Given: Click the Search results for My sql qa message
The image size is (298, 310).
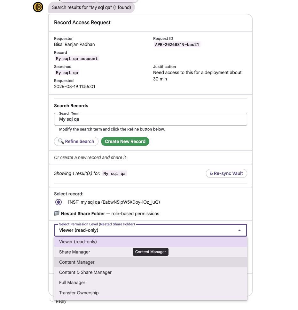Looking at the screenshot, I should 91,7.
